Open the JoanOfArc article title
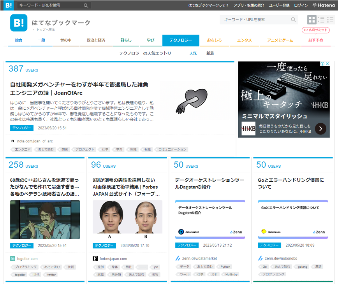The height and width of the screenshot is (284, 338). tap(79, 89)
